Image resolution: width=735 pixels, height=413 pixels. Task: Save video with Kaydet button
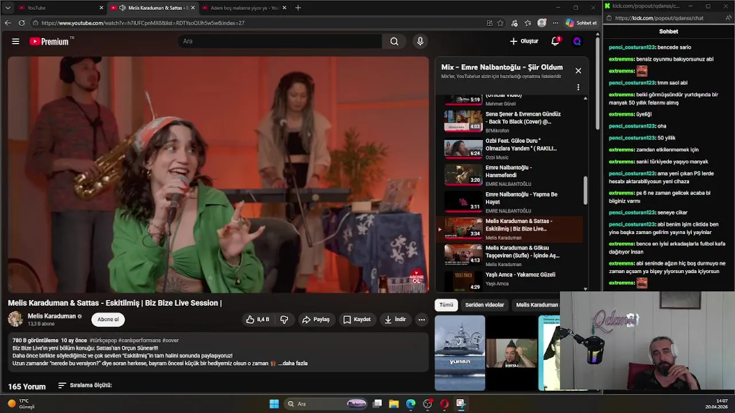point(357,320)
